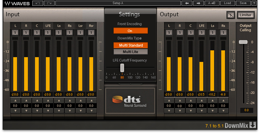260x133 pixels.
Task: Increase output L trim with up arrow
Action: tap(169, 101)
